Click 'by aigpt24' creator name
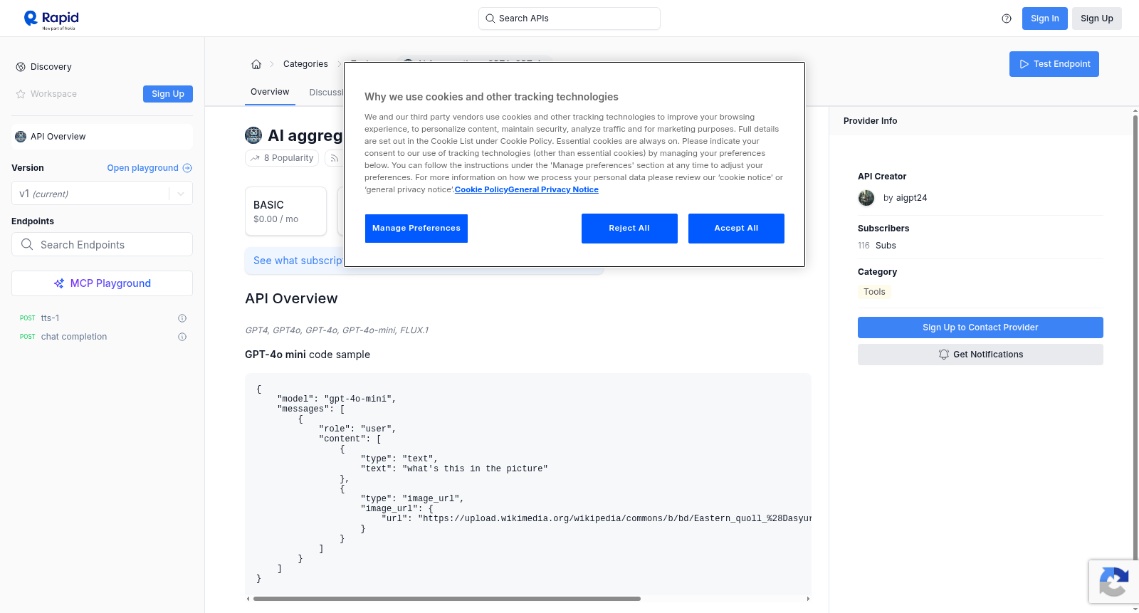1139x613 pixels. tap(905, 198)
